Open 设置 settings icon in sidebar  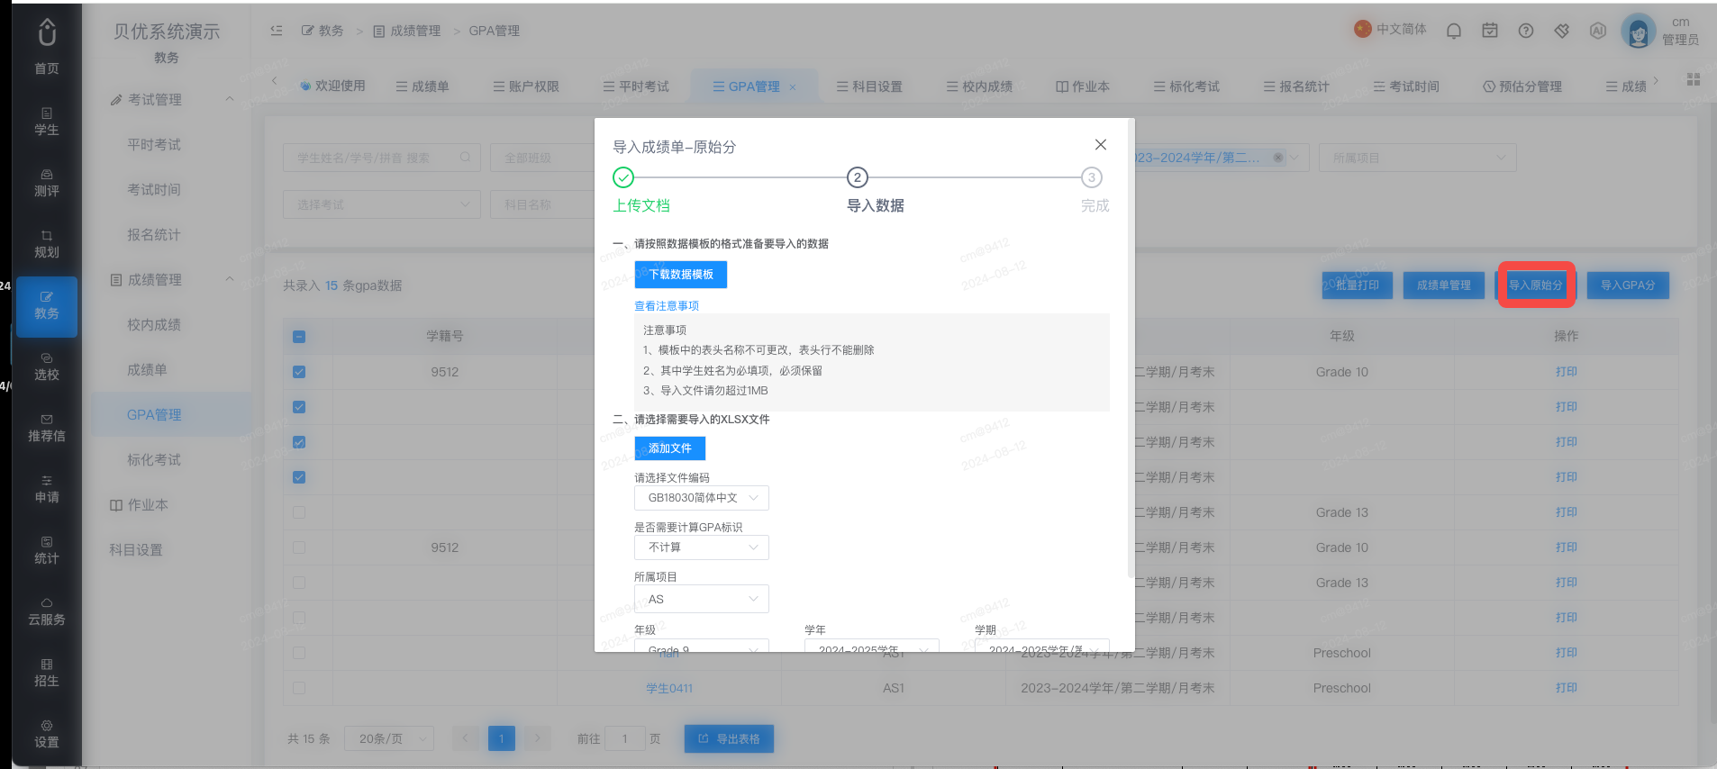pos(47,734)
